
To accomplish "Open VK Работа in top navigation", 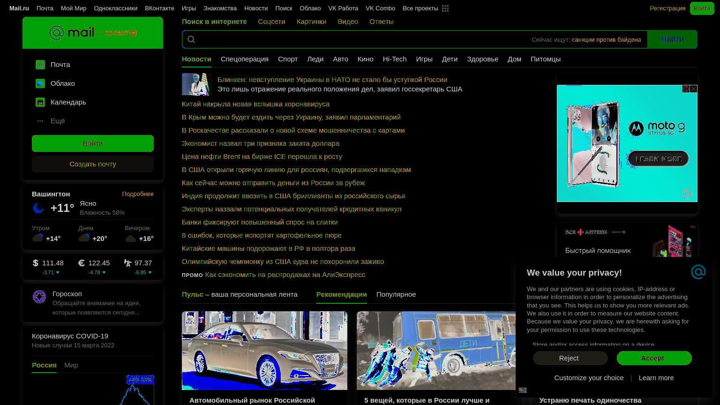I will pyautogui.click(x=343, y=8).
